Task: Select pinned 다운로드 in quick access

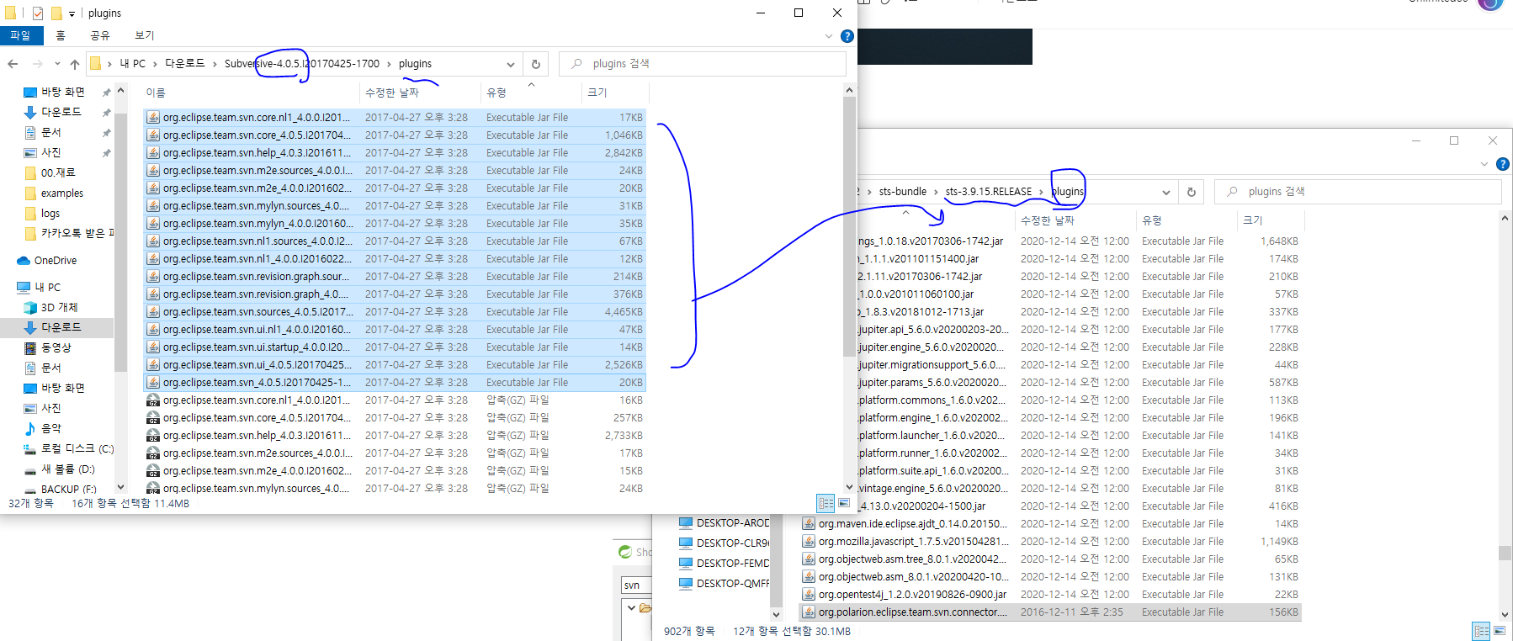Action: coord(61,112)
